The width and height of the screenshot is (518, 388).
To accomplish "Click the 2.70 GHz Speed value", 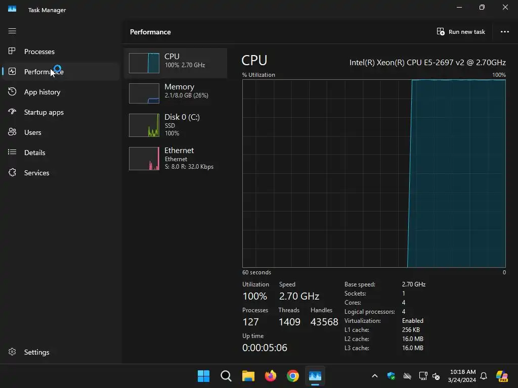I will coord(299,296).
